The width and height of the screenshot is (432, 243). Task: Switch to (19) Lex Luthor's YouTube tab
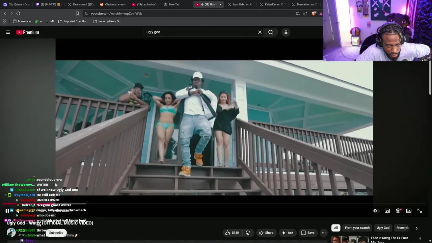click(x=144, y=4)
